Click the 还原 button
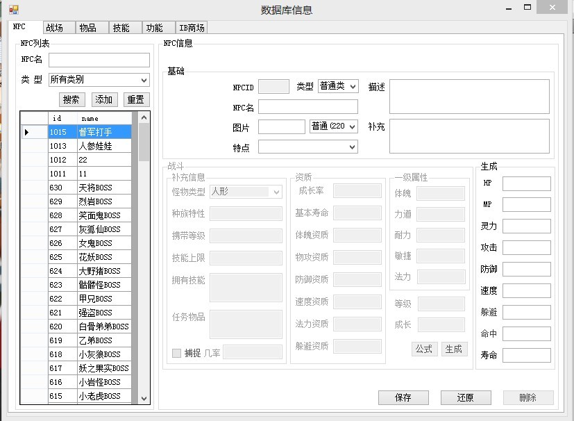The image size is (574, 421). tap(466, 397)
